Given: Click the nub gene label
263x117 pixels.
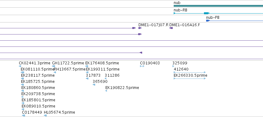Looking at the screenshot, I should [x=177, y=3].
